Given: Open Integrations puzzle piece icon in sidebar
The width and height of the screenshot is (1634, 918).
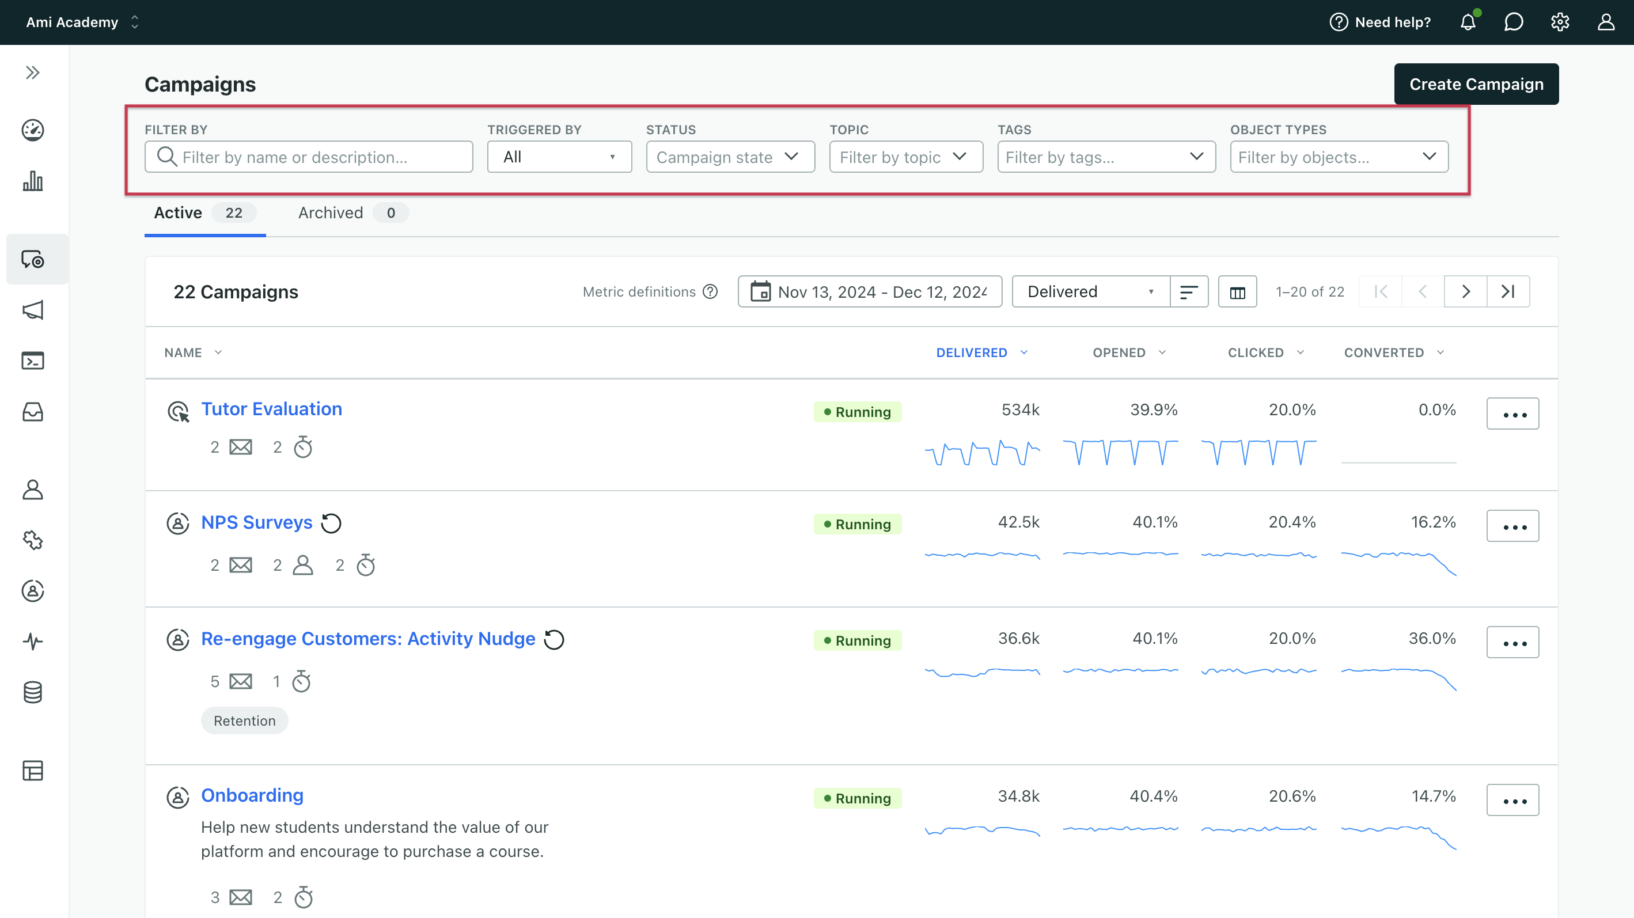Looking at the screenshot, I should tap(33, 540).
